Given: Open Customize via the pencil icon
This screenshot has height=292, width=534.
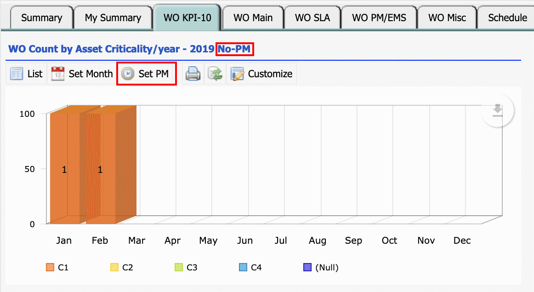Looking at the screenshot, I should coord(237,74).
